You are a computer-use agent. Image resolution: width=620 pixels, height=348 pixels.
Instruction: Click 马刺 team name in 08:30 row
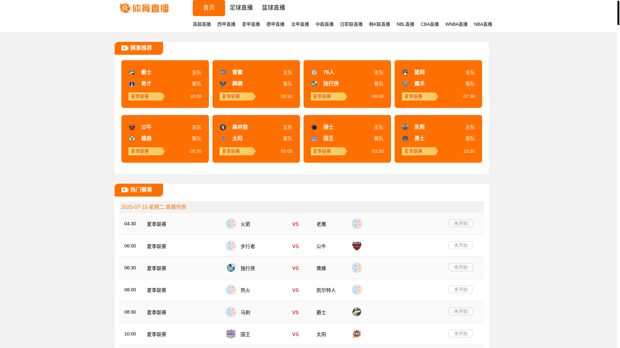[x=245, y=313]
